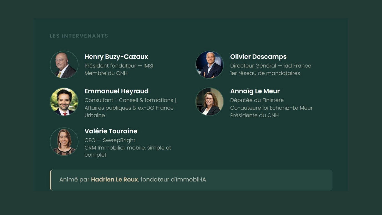Open the avatar beside Valérie Touraine
This screenshot has height=215, width=382.
point(64,142)
